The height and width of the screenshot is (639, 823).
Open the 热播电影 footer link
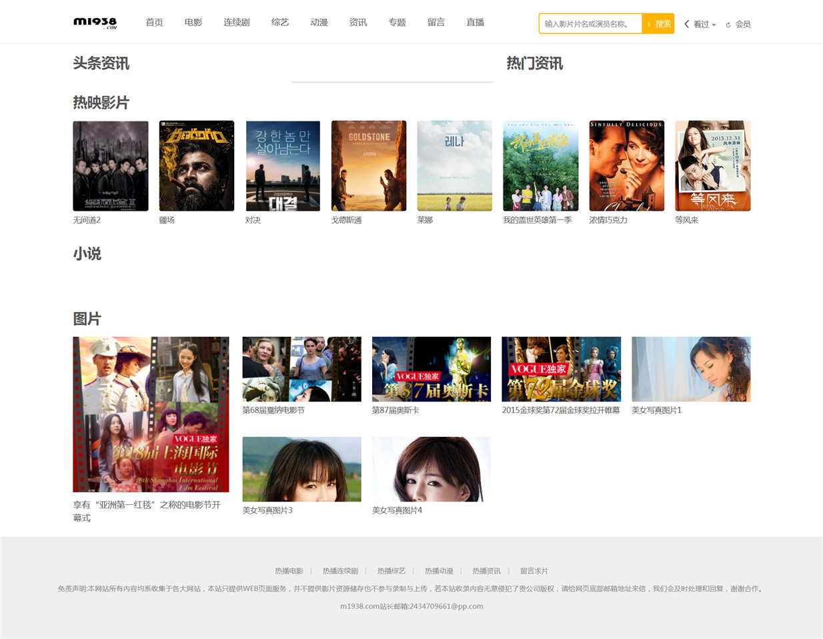tap(289, 571)
